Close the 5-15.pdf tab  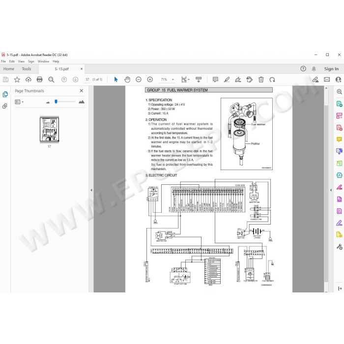click(x=82, y=69)
